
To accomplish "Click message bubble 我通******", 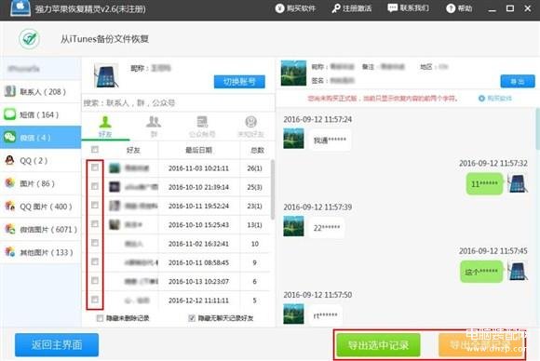I will tap(330, 140).
